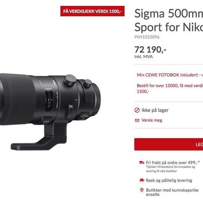Click the red add-to-cart button
This screenshot has height=203, width=203.
(x=169, y=144)
